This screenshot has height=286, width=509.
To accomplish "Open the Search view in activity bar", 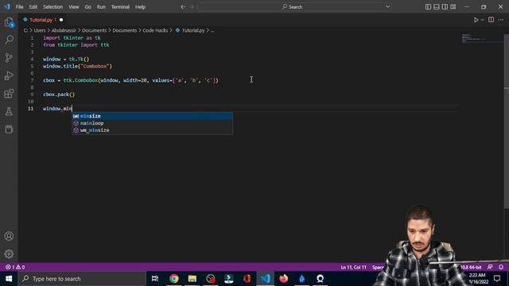I will tap(9, 40).
